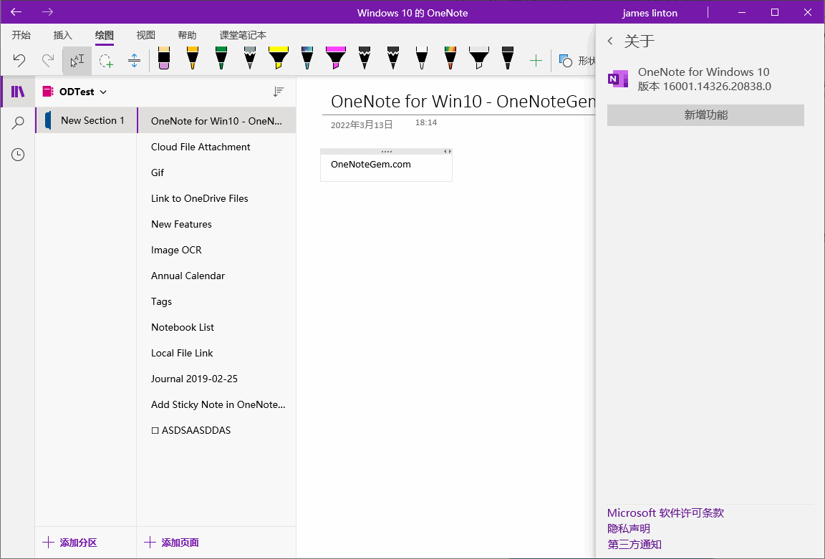The image size is (825, 559).
Task: Open Recent Notes clock icon
Action: [x=18, y=155]
